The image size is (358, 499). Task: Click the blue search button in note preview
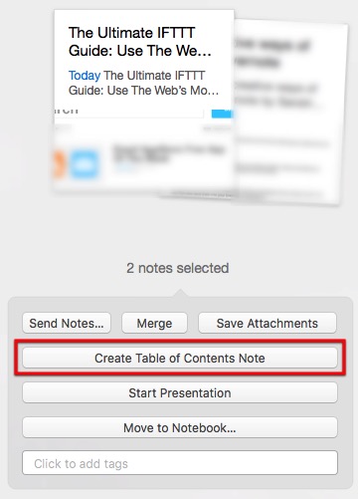[222, 113]
